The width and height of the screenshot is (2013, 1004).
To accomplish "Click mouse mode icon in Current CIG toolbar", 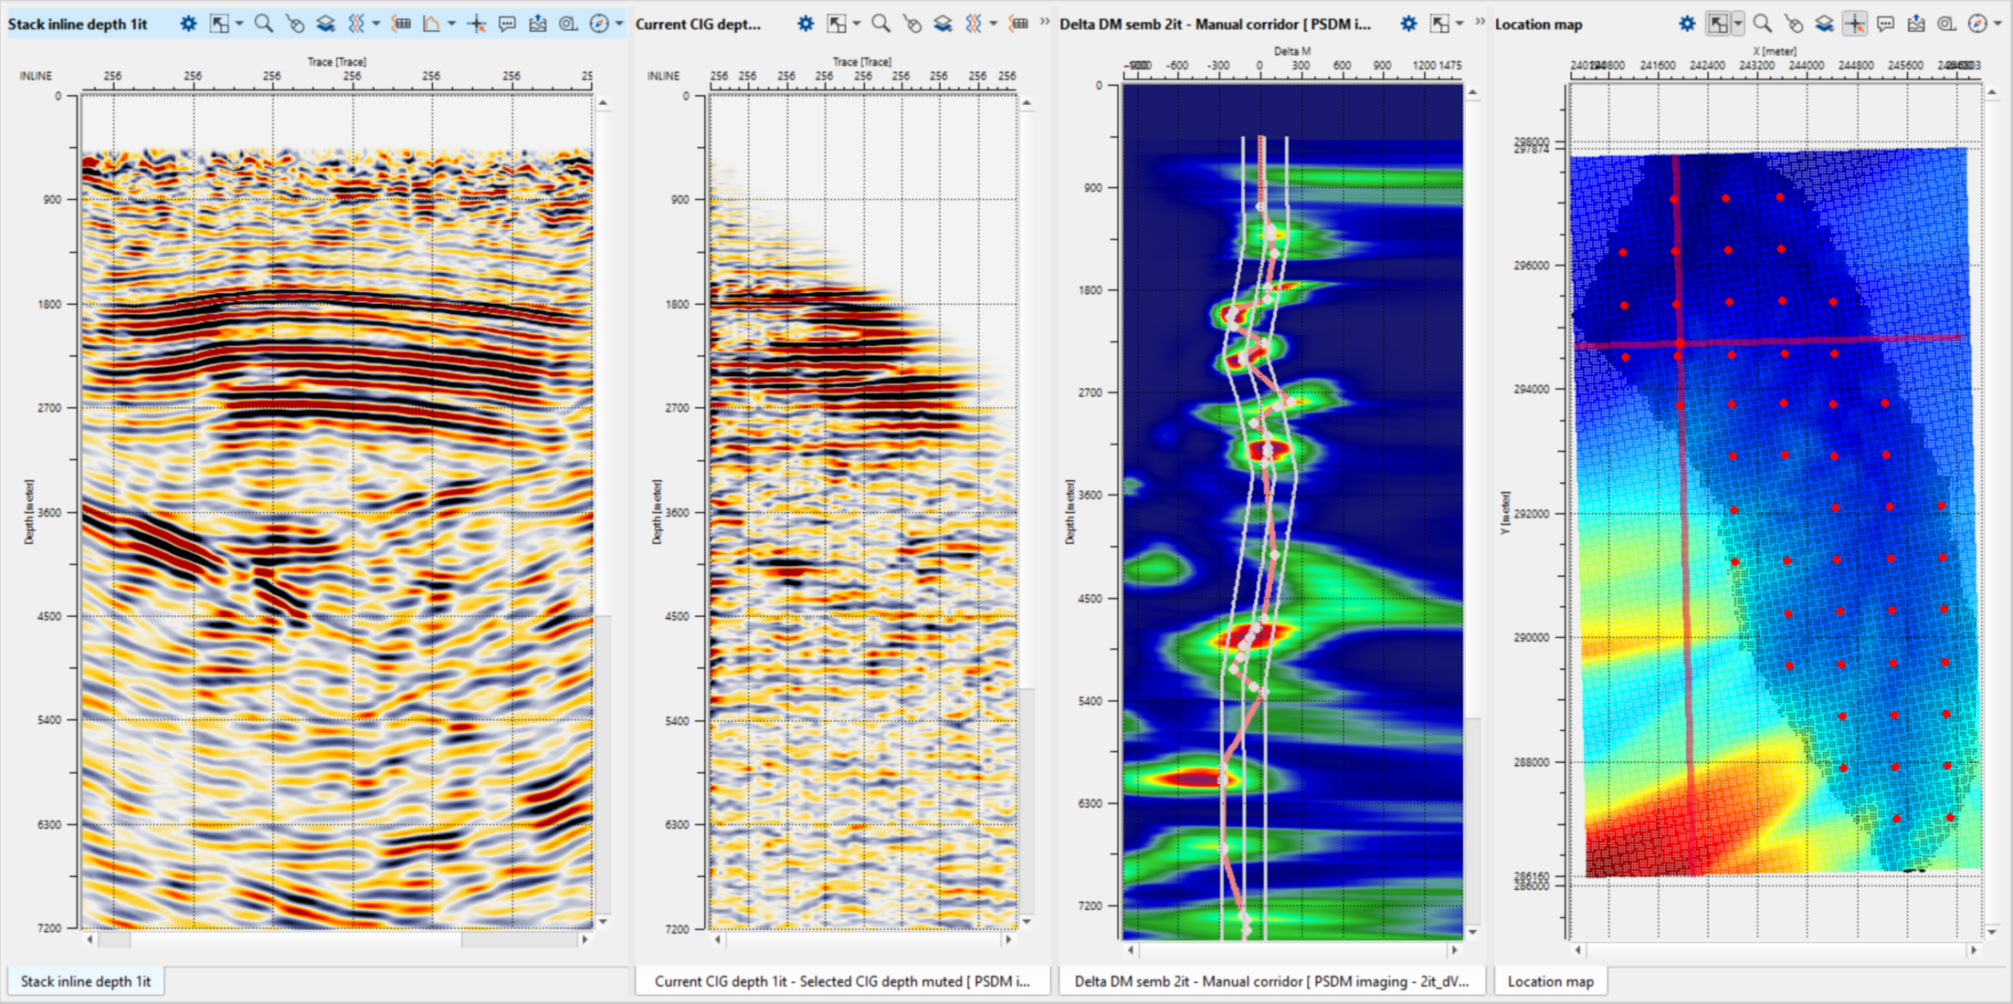I will (x=912, y=24).
